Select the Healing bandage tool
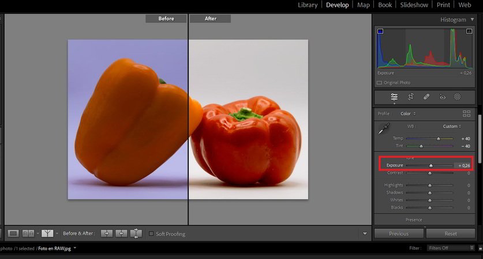Image resolution: width=483 pixels, height=259 pixels. coord(426,97)
